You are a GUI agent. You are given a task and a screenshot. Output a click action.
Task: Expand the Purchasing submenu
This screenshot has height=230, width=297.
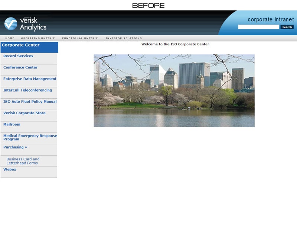click(14, 147)
